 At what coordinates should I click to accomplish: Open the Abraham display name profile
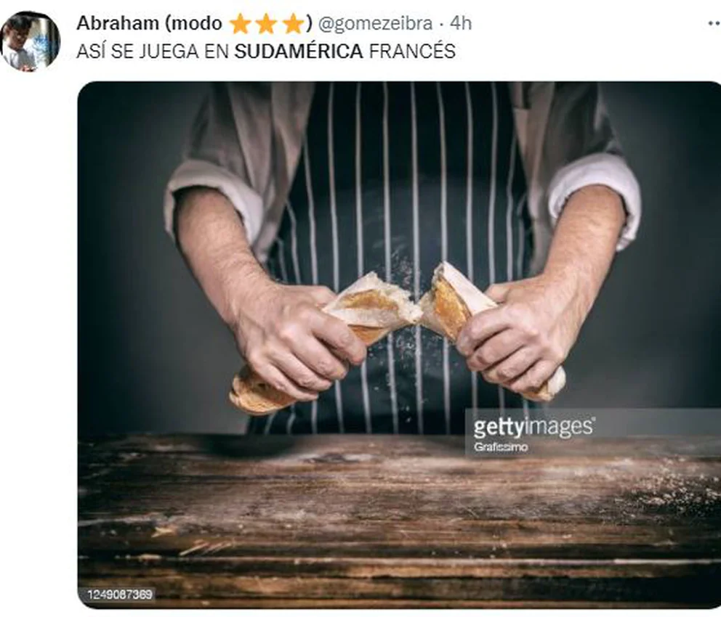coord(118,23)
